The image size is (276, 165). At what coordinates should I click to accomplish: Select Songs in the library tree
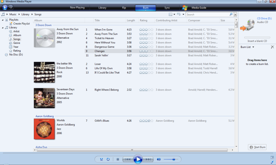click(x=17, y=39)
